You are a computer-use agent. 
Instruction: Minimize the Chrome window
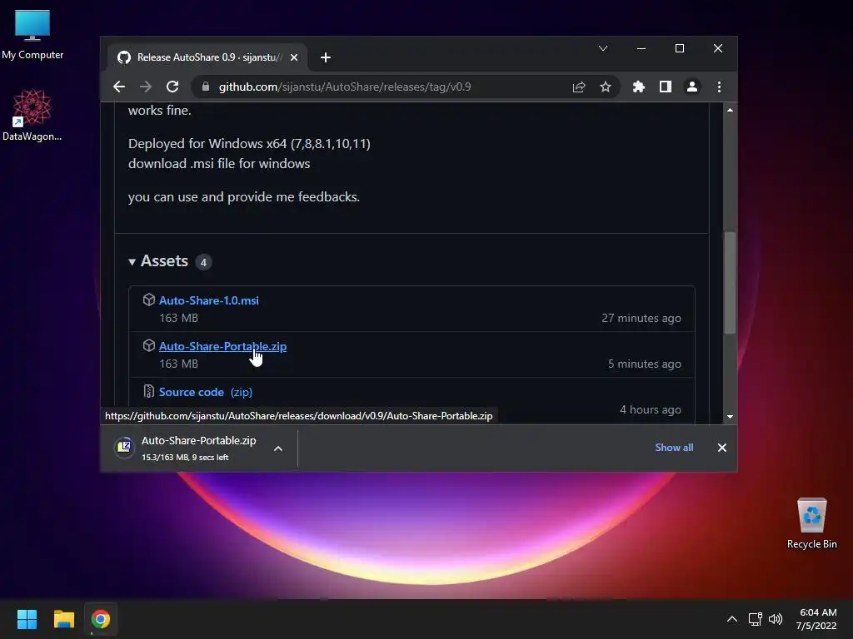[x=641, y=48]
